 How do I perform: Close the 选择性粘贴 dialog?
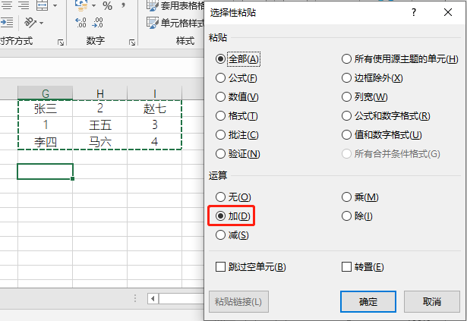448,12
